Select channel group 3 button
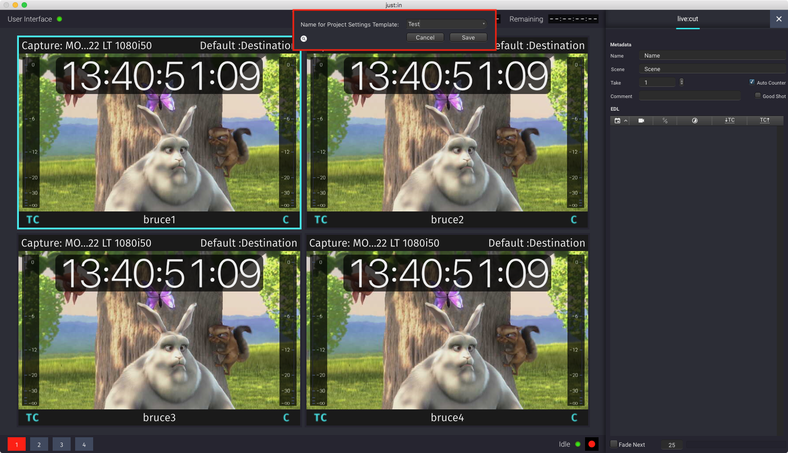Screen dimensions: 788x453 click(x=62, y=444)
